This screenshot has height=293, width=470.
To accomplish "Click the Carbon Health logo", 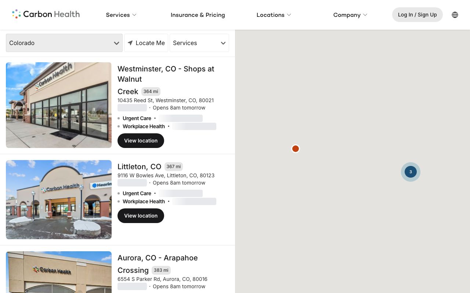I will tap(46, 14).
